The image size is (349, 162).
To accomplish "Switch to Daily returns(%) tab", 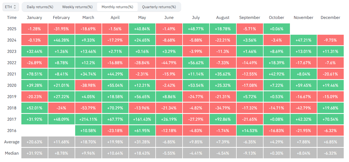I will click(x=40, y=7).
